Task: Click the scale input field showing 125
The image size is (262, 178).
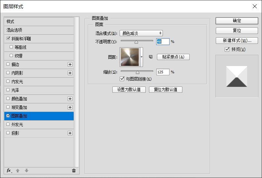Action: [x=163, y=72]
